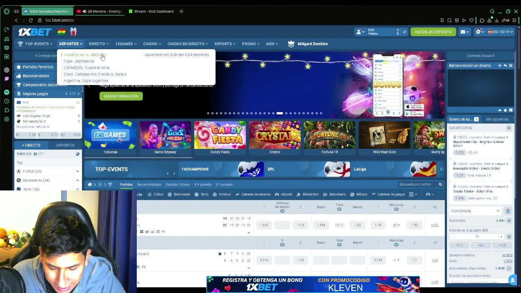The width and height of the screenshot is (521, 293).
Task: Click the bet amount input showing 25
Action: point(477,237)
